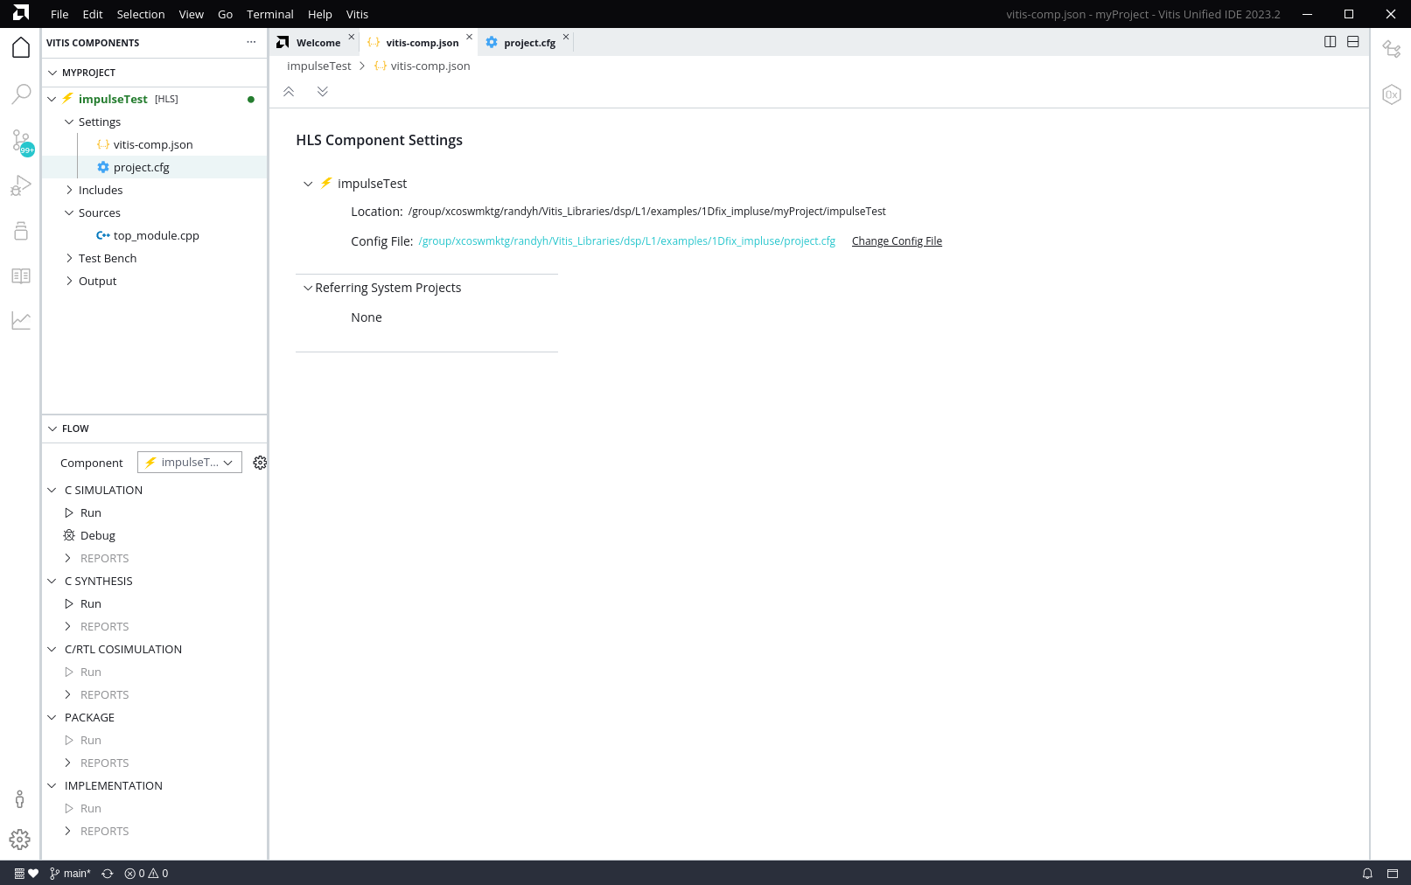Viewport: 1411px width, 885px height.
Task: Open the remote window indicator in status bar
Action: (19, 873)
